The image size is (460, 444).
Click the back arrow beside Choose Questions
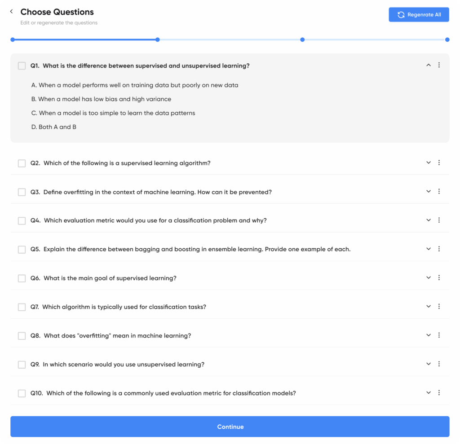click(x=11, y=12)
